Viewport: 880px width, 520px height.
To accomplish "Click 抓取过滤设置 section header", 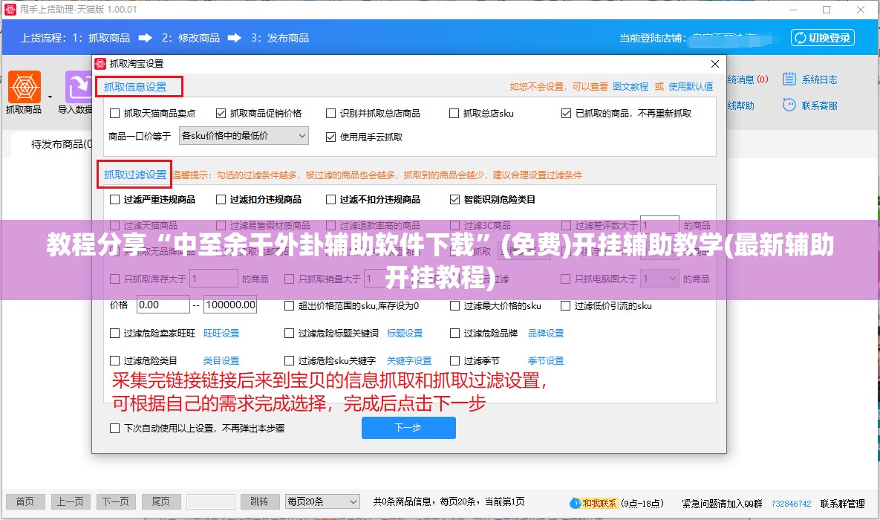I will (x=135, y=175).
